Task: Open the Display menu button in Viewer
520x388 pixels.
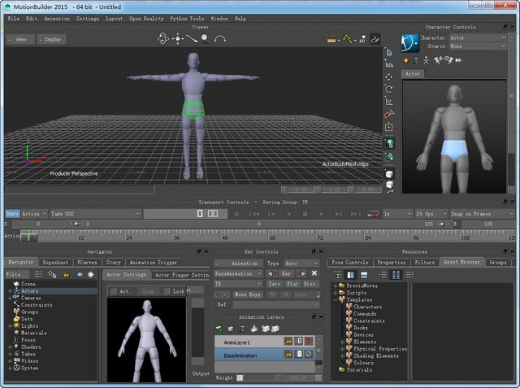Action: pyautogui.click(x=52, y=40)
